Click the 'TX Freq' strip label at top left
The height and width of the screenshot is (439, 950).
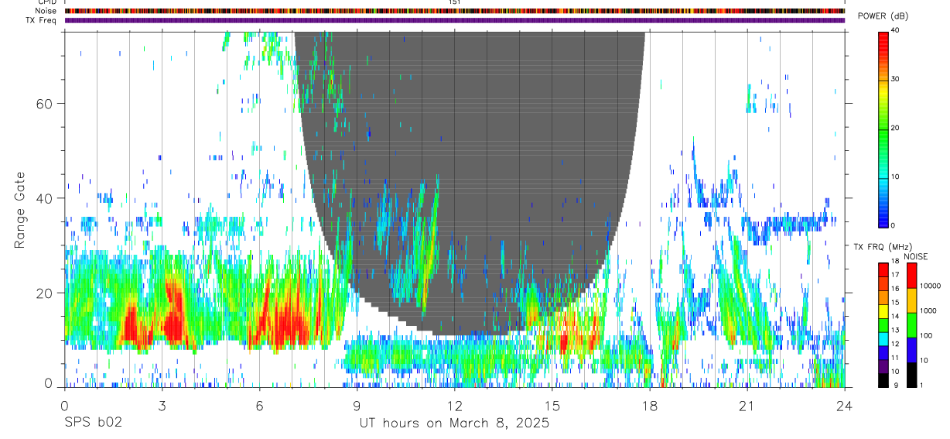coord(39,20)
